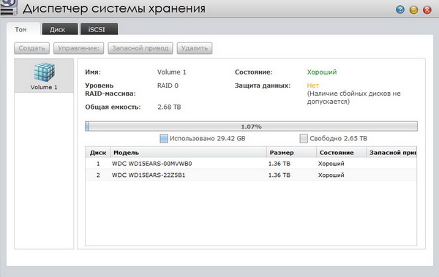Sort by the Модель column header

(x=189, y=153)
